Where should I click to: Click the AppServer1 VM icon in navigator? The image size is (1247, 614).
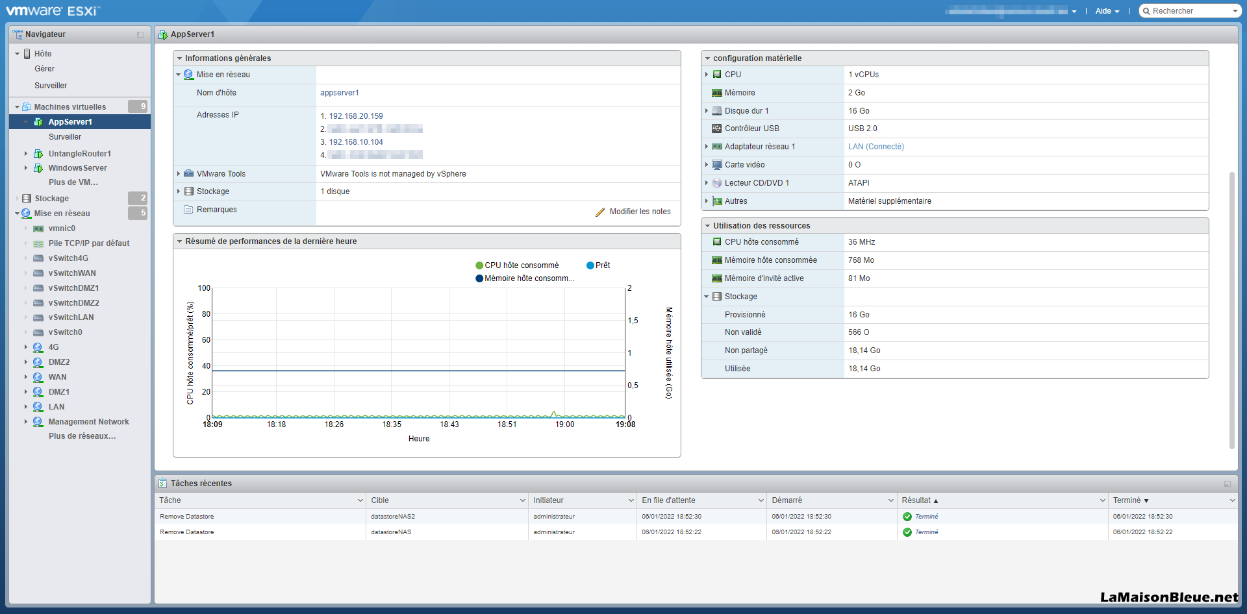(38, 122)
